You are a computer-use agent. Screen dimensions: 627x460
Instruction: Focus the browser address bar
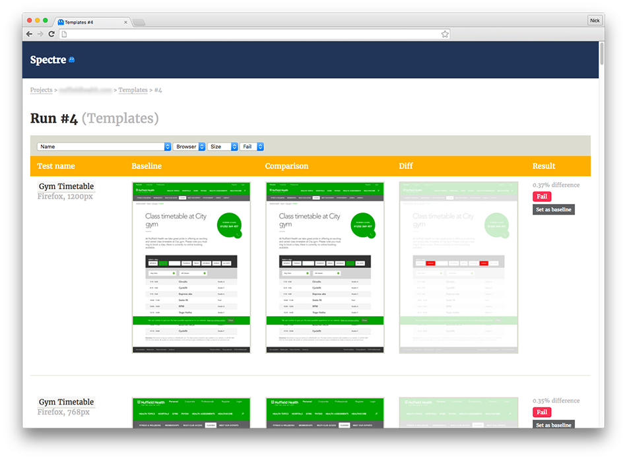[255, 34]
